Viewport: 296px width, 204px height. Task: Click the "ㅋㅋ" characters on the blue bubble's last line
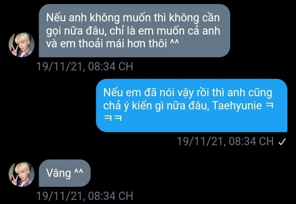coord(113,118)
